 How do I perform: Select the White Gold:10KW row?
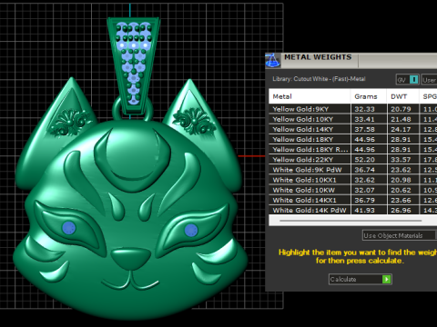point(353,190)
